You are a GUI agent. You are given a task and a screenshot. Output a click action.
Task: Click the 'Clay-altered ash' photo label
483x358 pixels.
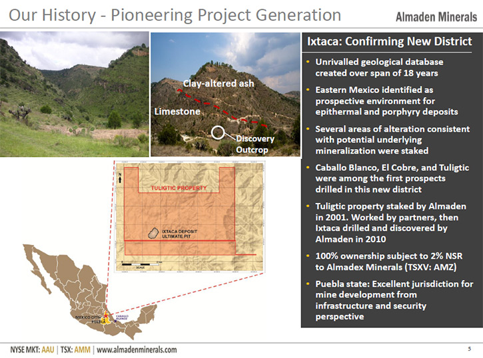(x=219, y=83)
